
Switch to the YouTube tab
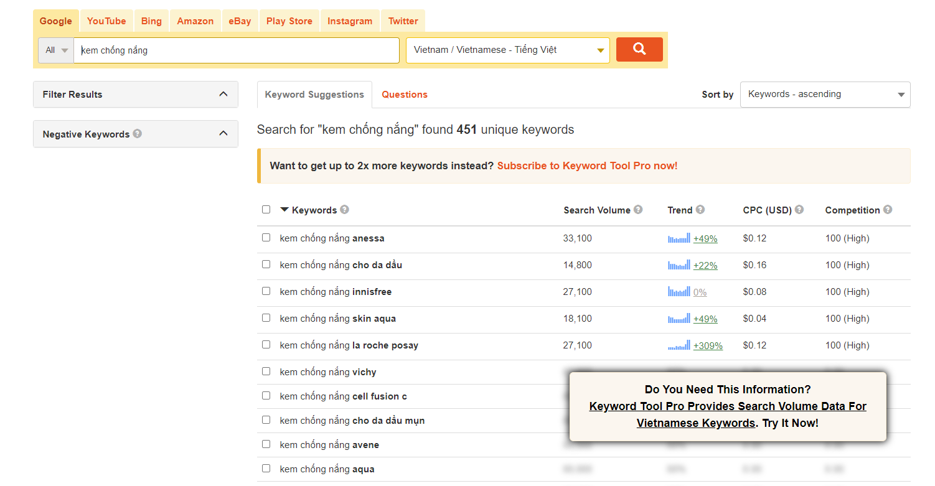pos(106,21)
